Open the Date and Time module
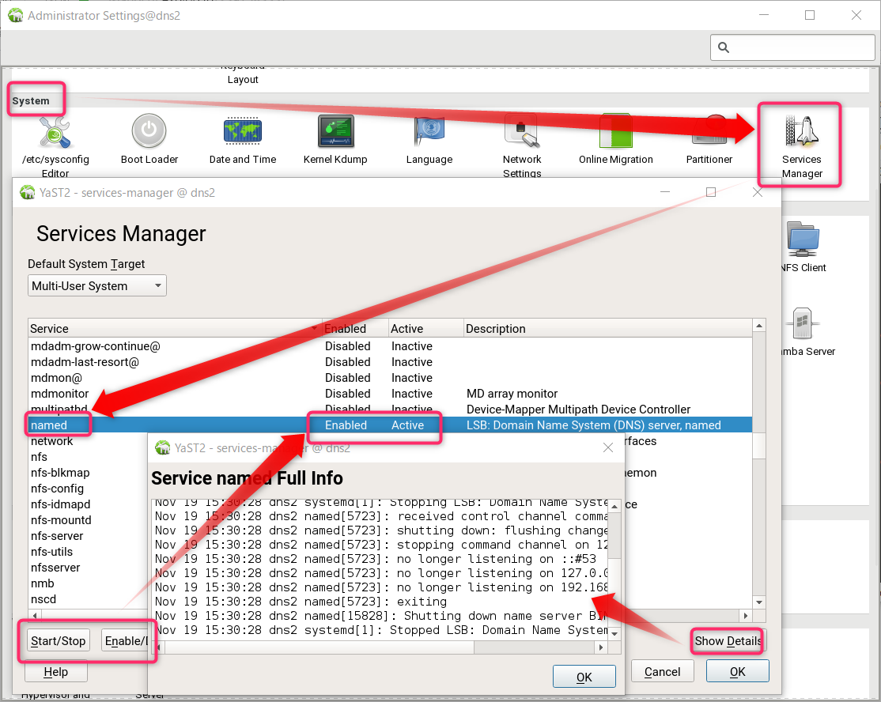Image resolution: width=881 pixels, height=702 pixels. 243,131
